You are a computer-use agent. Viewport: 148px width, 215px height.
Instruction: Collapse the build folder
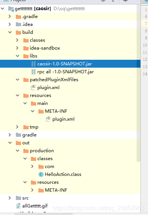pos(10,32)
